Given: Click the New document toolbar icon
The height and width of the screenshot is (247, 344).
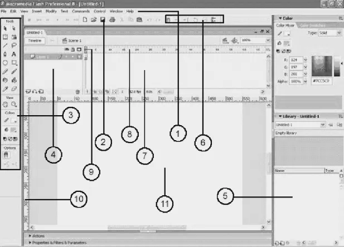Looking at the screenshot, I should tap(85, 19).
